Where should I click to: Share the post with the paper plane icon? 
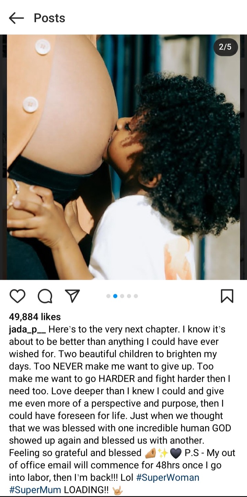[x=72, y=296]
